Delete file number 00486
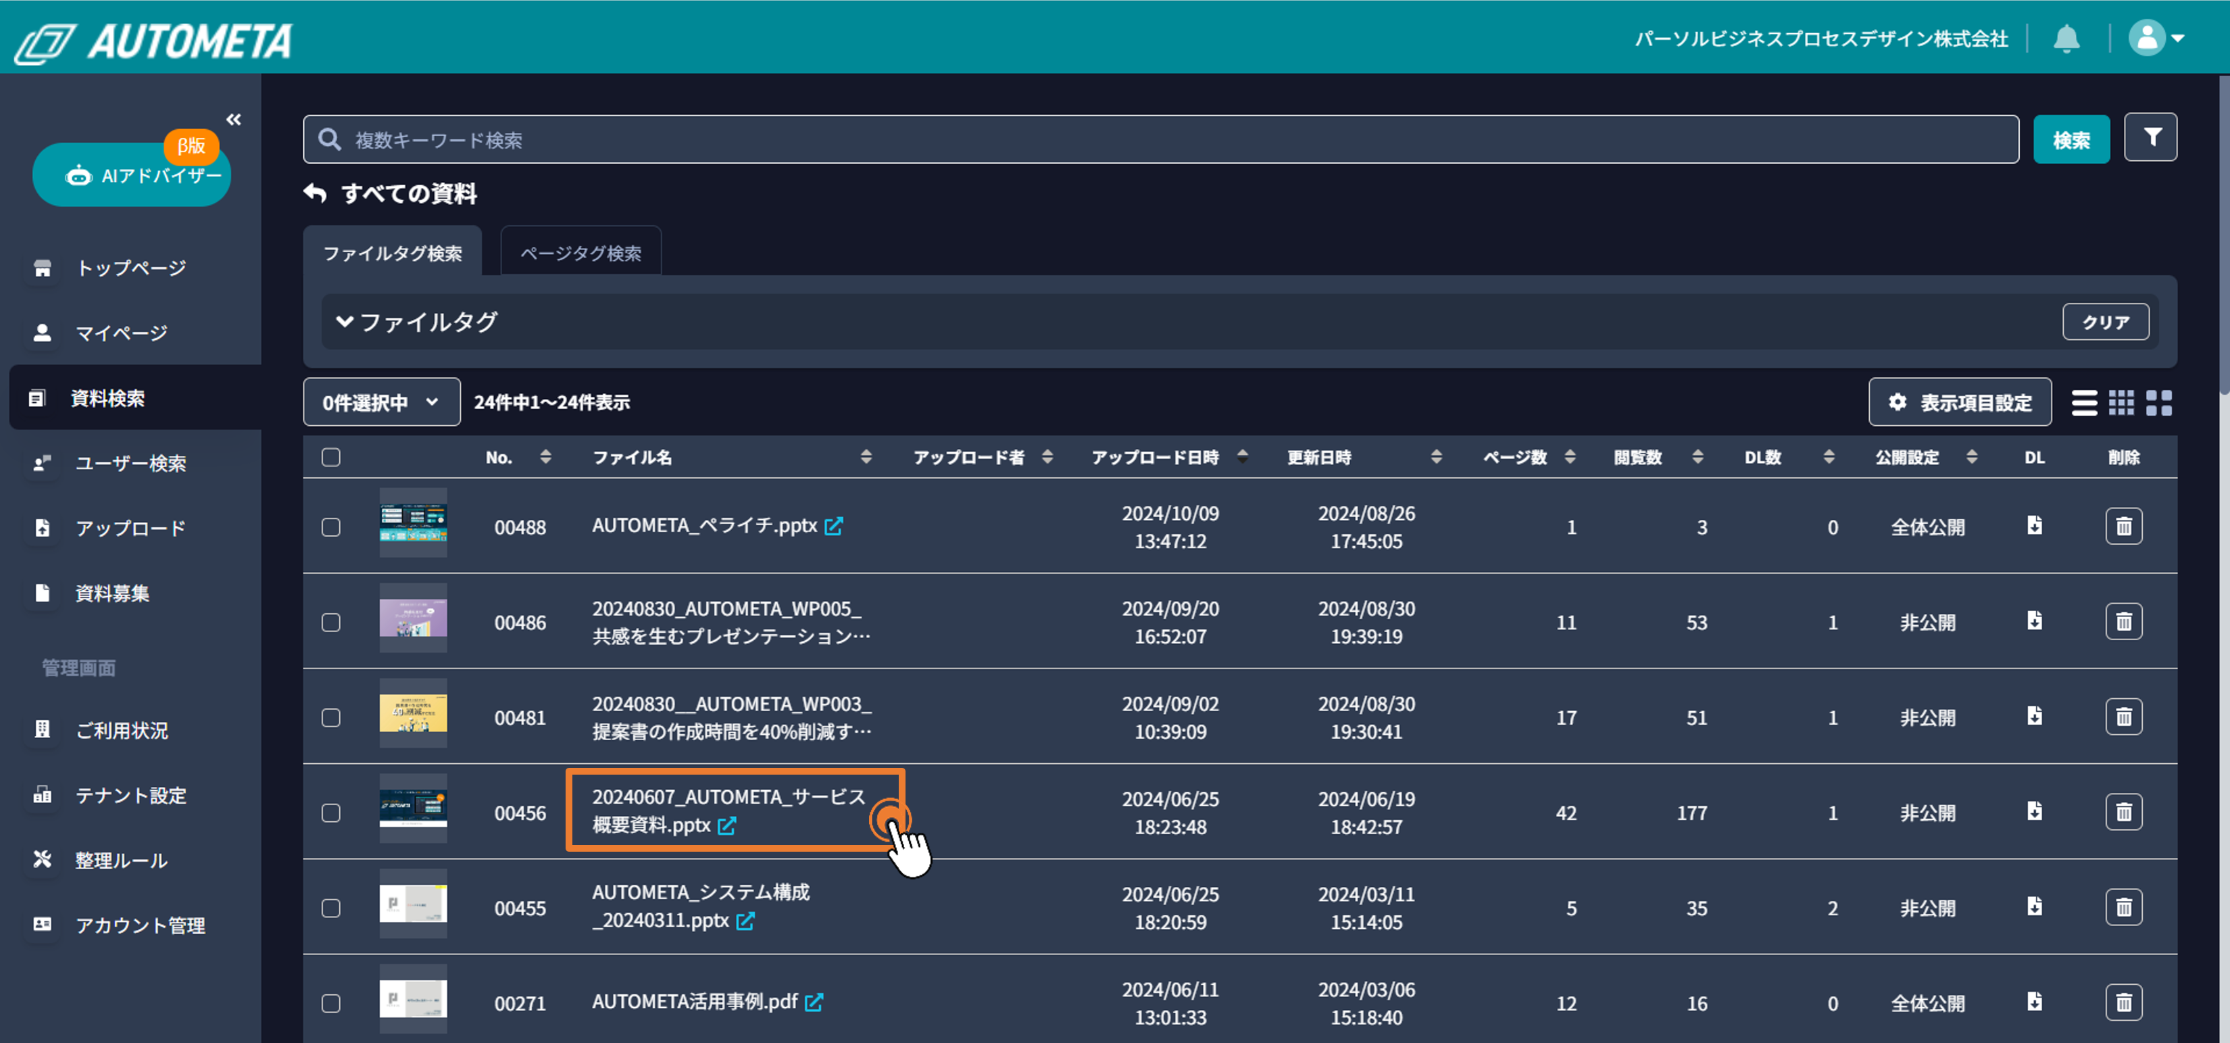 coord(2123,622)
